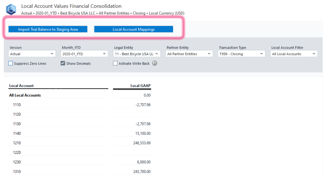Open Local Account Mappings
Screen dimensions: 324x186
(x=133, y=29)
